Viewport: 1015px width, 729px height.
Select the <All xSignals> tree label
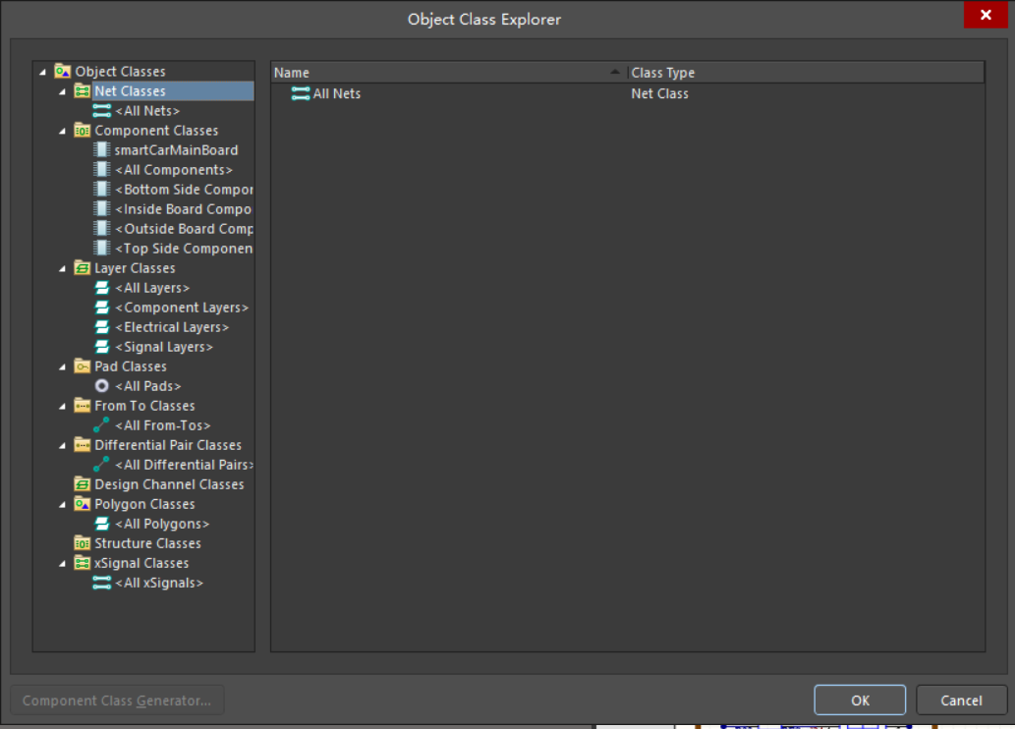pos(158,583)
